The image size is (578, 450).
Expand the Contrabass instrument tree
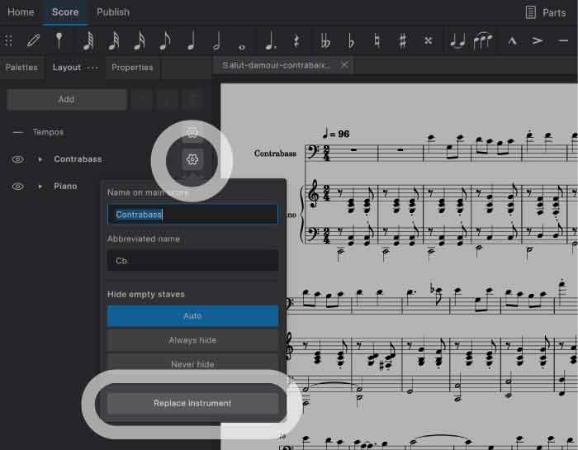(x=40, y=159)
